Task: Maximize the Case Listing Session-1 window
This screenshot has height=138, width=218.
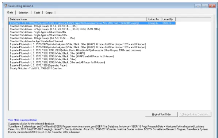Action: (205, 6)
